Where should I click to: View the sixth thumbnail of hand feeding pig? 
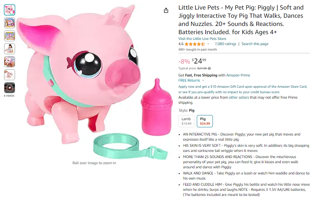(x=10, y=75)
